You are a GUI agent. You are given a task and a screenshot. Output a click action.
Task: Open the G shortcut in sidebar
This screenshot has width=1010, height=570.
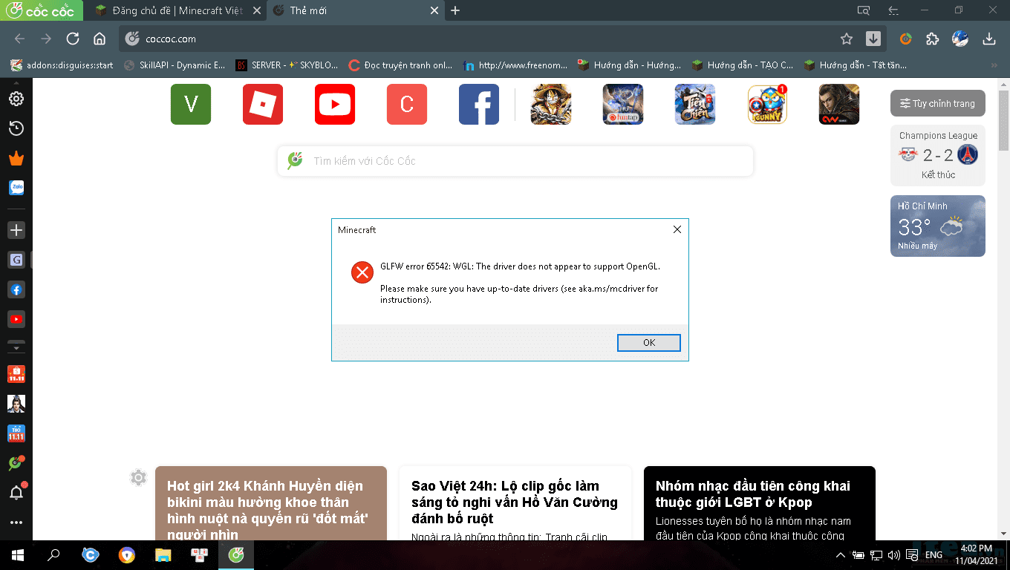coord(16,260)
